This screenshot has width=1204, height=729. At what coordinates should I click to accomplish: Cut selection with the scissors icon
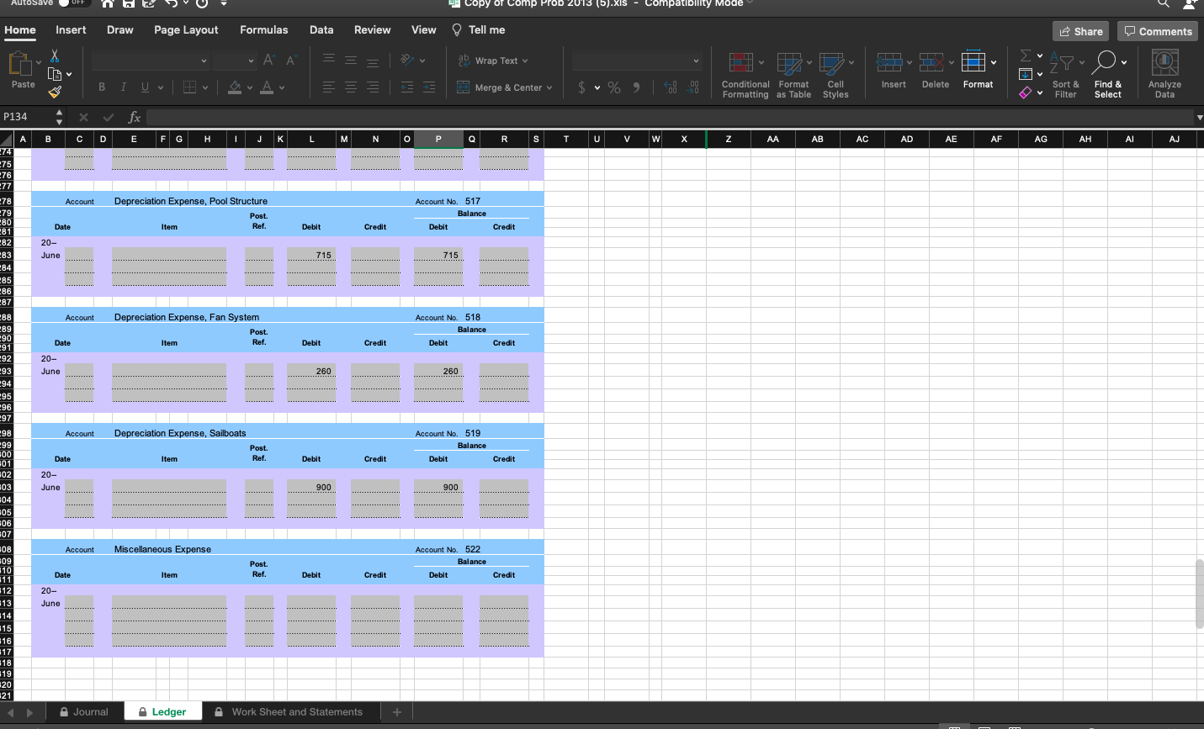(55, 55)
